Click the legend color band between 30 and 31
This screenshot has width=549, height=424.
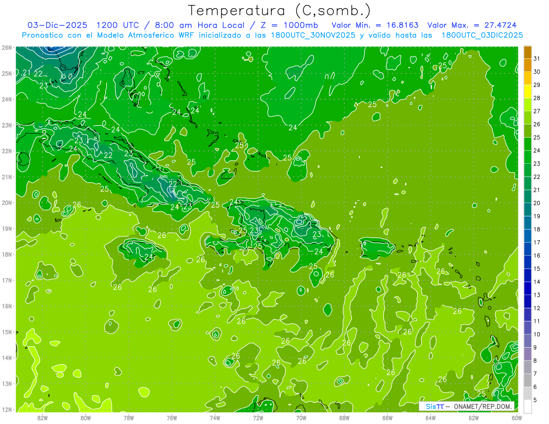point(527,65)
